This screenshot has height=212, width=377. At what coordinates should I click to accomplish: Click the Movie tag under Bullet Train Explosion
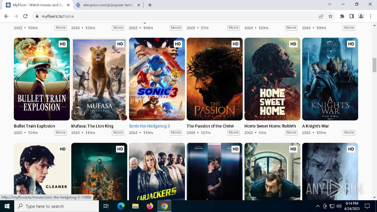click(x=61, y=133)
